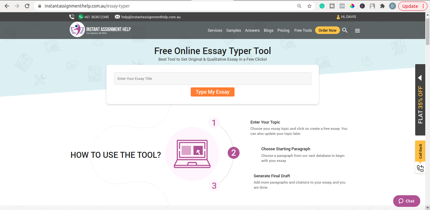Switch to the Samples section
The height and width of the screenshot is (210, 430).
coord(233,30)
